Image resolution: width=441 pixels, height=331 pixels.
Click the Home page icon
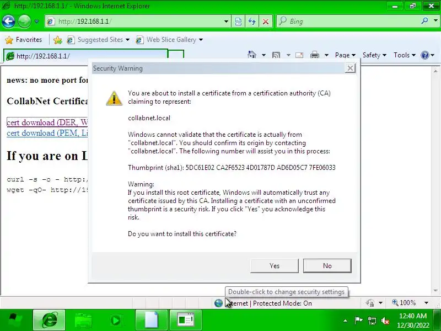252,55
